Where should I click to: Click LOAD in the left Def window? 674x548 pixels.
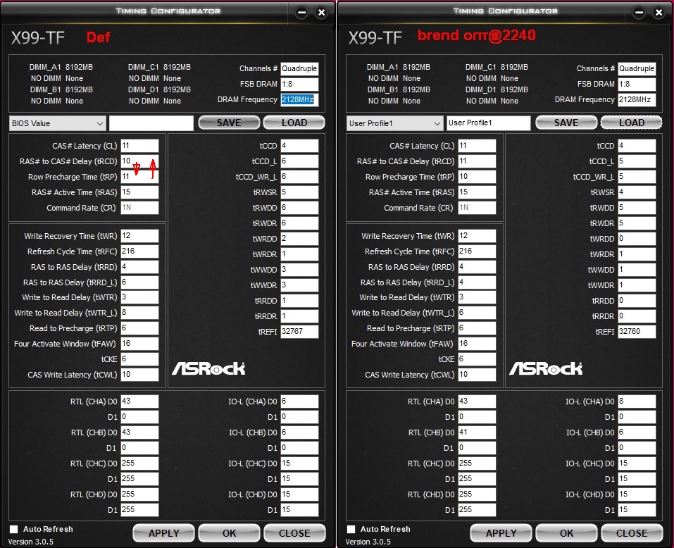294,123
